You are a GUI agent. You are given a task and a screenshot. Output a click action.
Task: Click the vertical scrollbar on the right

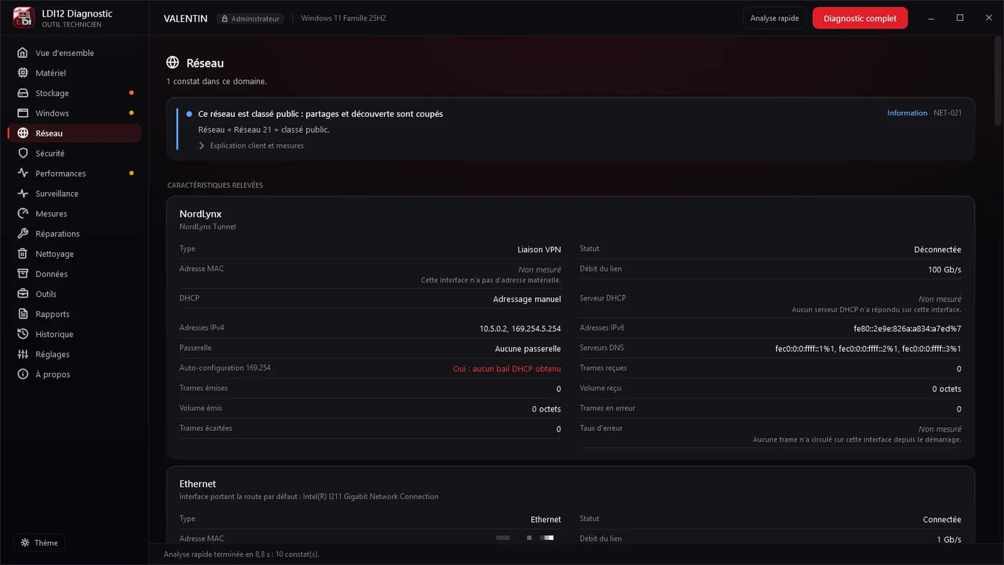click(998, 82)
